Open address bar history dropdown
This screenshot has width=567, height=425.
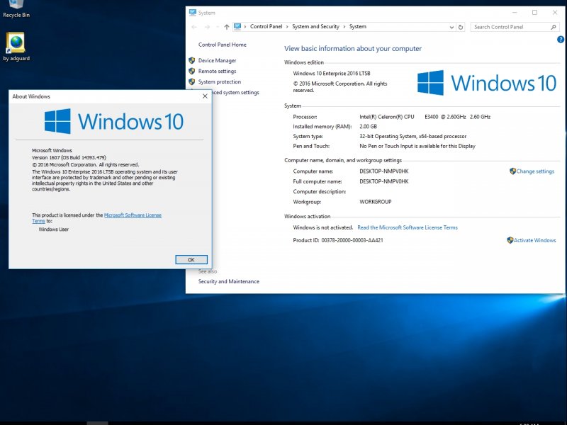[451, 27]
